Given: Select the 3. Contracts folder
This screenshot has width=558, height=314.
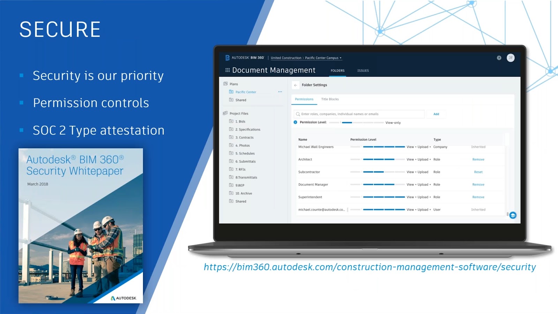Looking at the screenshot, I should (x=244, y=137).
